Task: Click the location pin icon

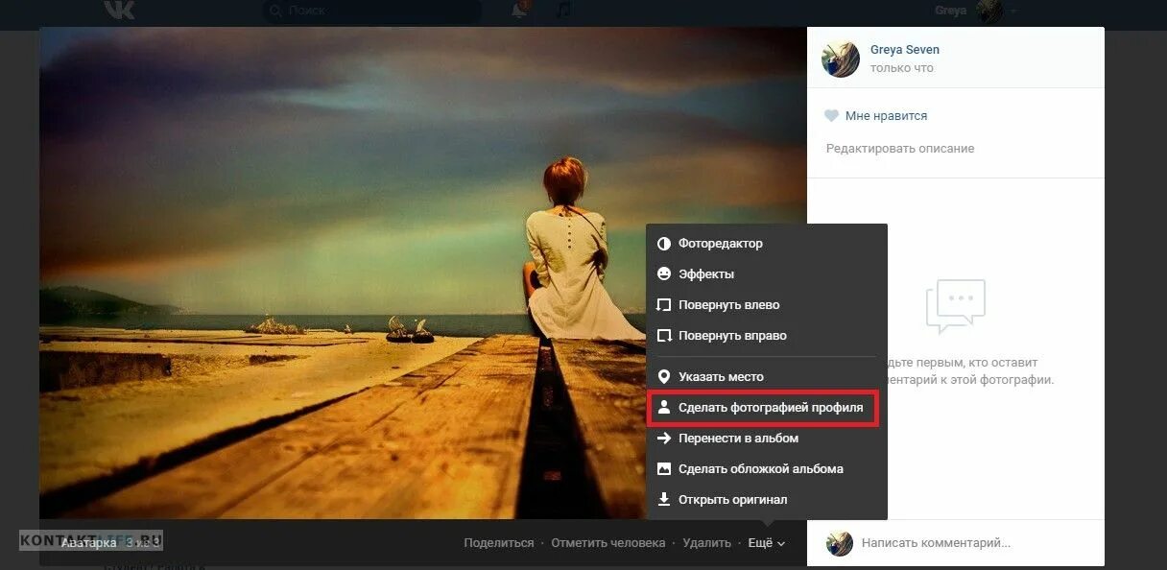Action: pos(663,377)
